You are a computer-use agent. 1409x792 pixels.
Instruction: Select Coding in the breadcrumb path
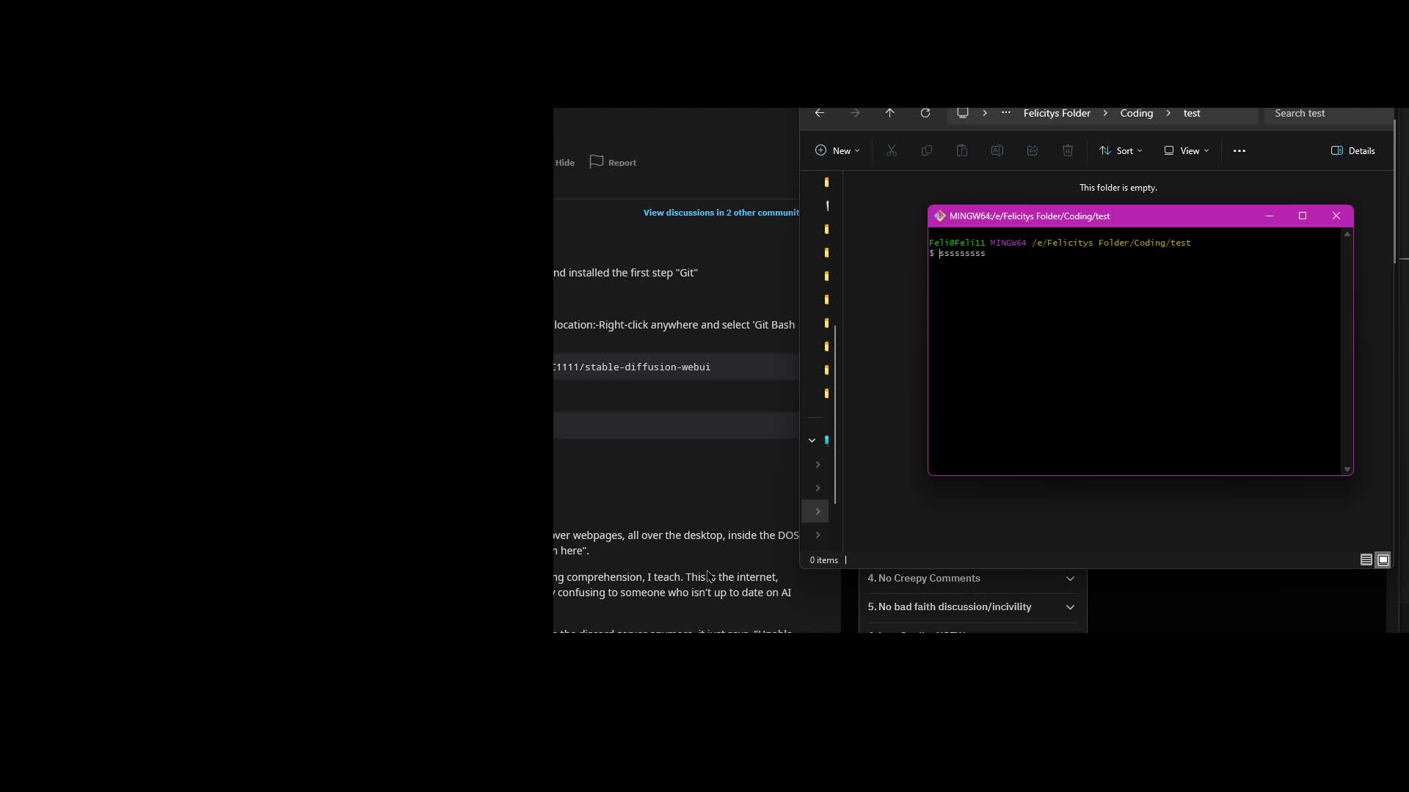click(1136, 113)
